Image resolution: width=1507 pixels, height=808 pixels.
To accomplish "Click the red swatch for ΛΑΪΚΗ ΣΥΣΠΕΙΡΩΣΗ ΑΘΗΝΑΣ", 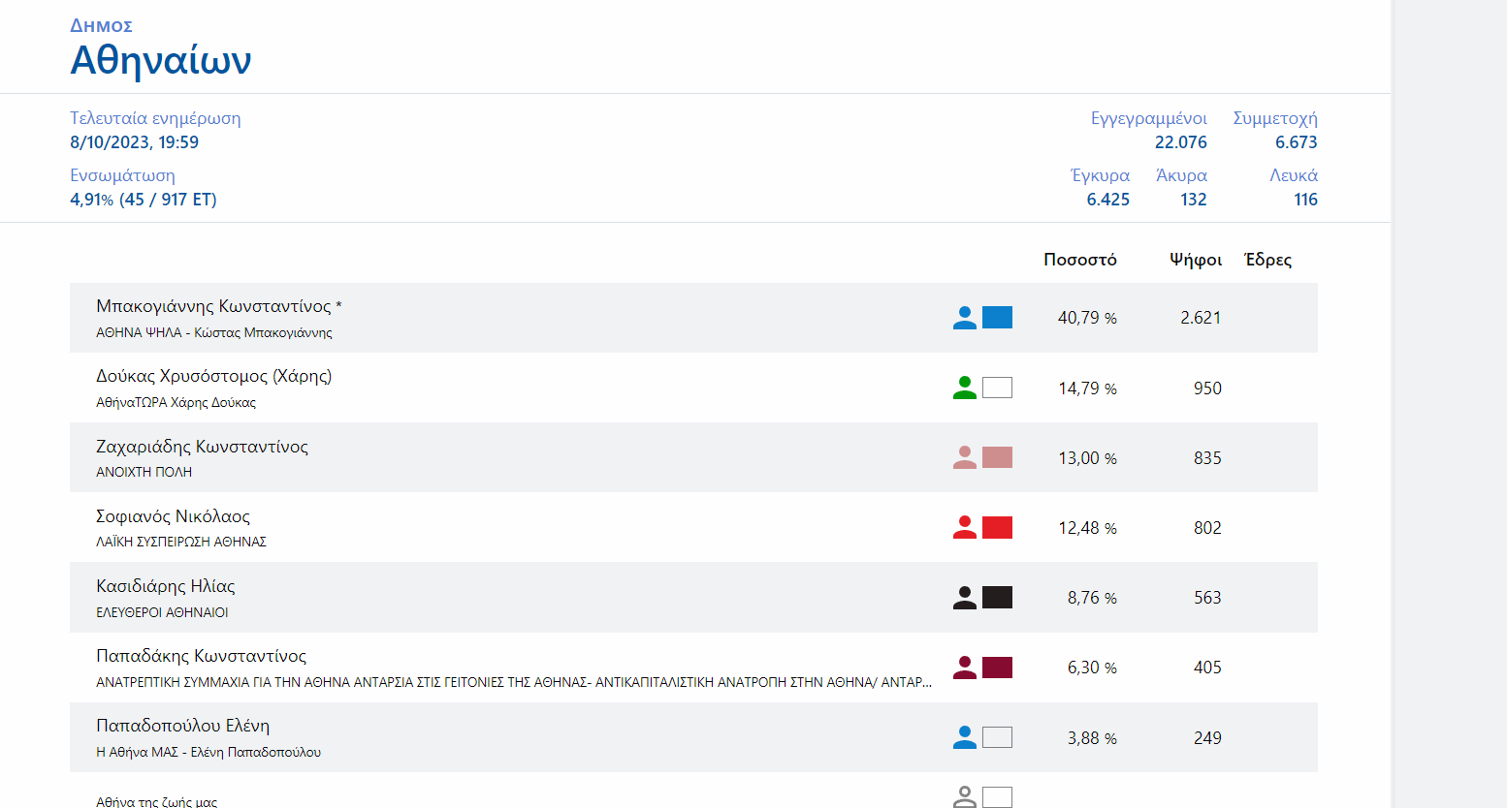I will (x=997, y=527).
